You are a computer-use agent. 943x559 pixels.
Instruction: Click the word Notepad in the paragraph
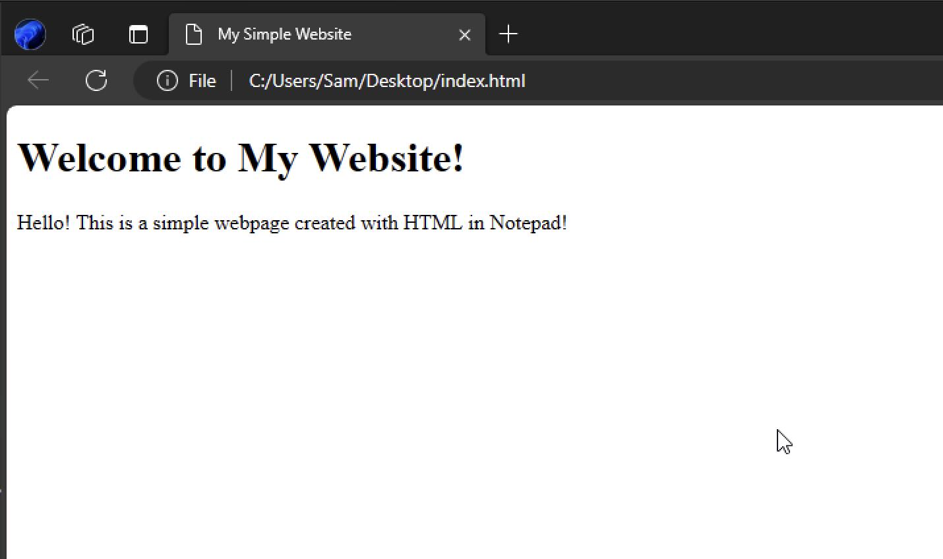pyautogui.click(x=526, y=223)
